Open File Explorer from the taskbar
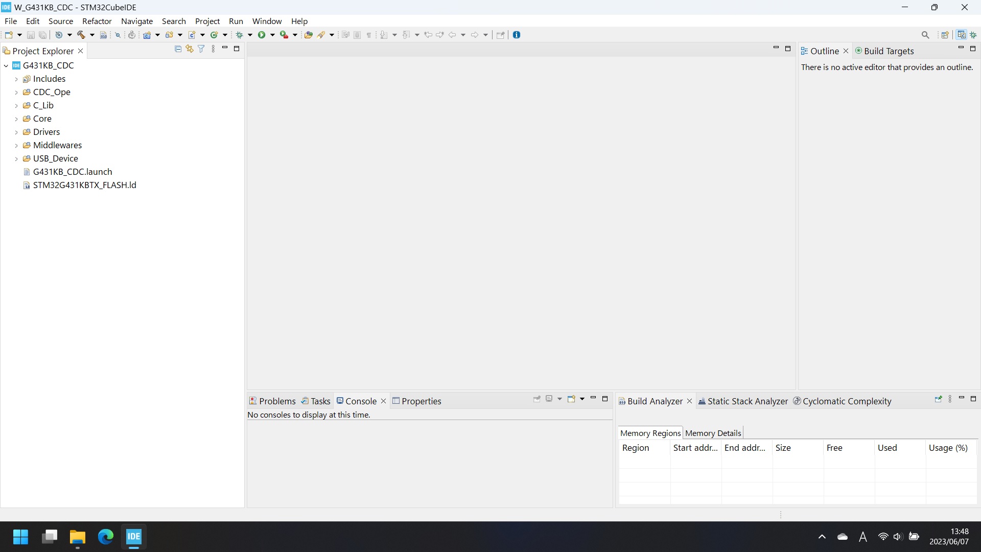The height and width of the screenshot is (552, 981). (77, 537)
